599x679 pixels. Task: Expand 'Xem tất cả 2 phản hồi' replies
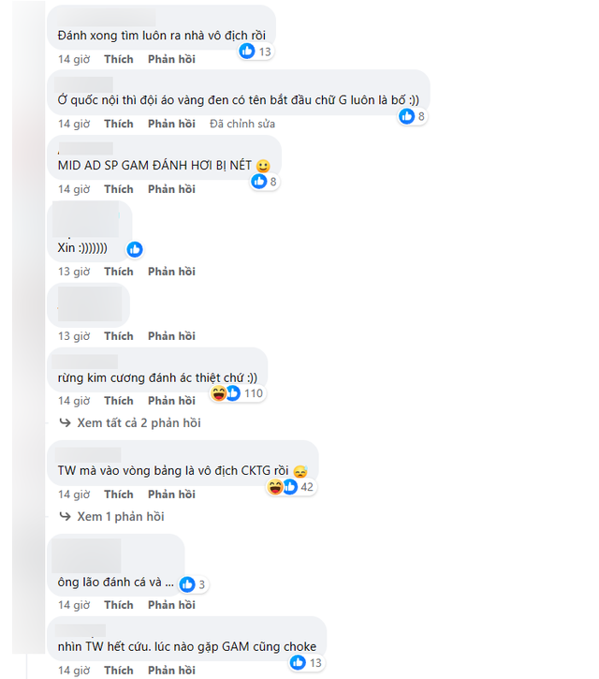point(139,423)
